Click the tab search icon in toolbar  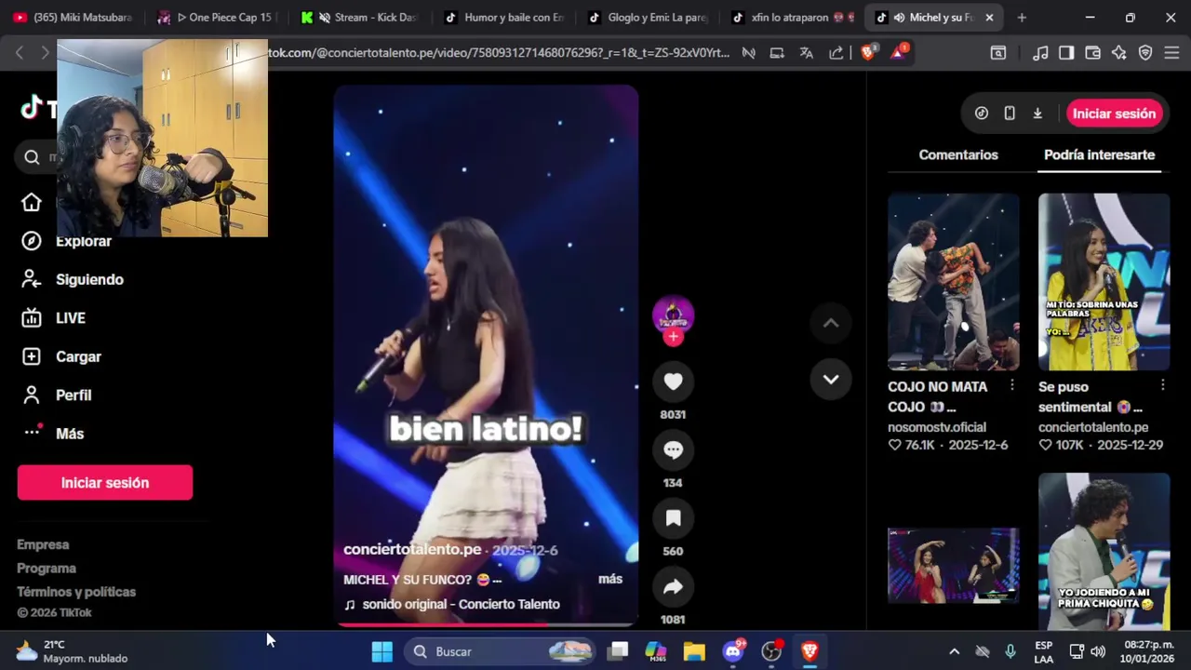998,53
